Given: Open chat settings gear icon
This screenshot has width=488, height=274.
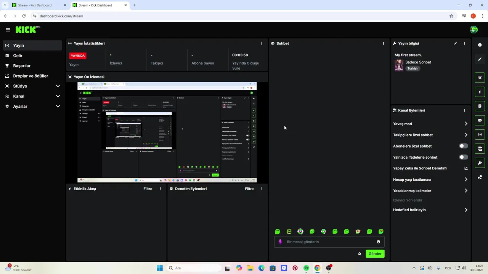Looking at the screenshot, I should (360, 254).
